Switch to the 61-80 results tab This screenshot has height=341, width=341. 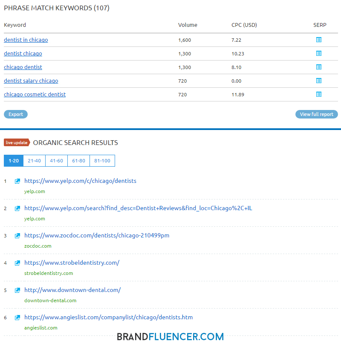point(78,161)
